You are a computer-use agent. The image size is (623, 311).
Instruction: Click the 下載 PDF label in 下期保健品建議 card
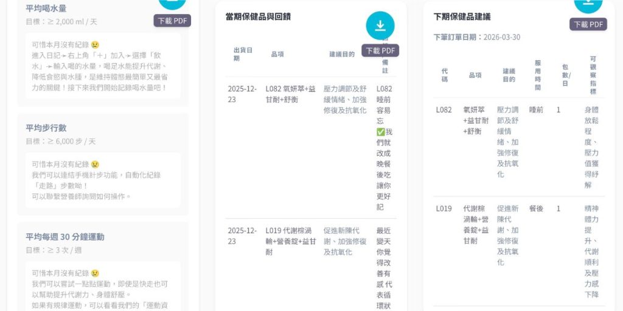point(588,24)
